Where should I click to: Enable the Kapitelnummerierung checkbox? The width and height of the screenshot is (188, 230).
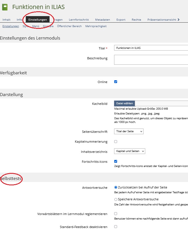click(x=116, y=142)
